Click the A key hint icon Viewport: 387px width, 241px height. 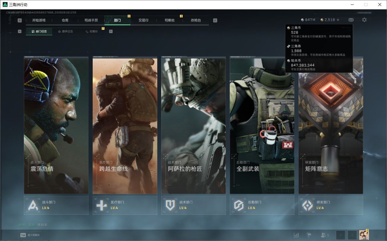click(20, 31)
